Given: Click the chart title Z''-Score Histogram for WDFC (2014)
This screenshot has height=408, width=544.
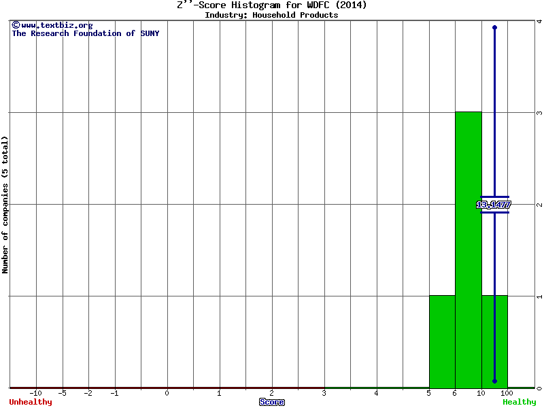Looking at the screenshot, I should coord(271,5).
